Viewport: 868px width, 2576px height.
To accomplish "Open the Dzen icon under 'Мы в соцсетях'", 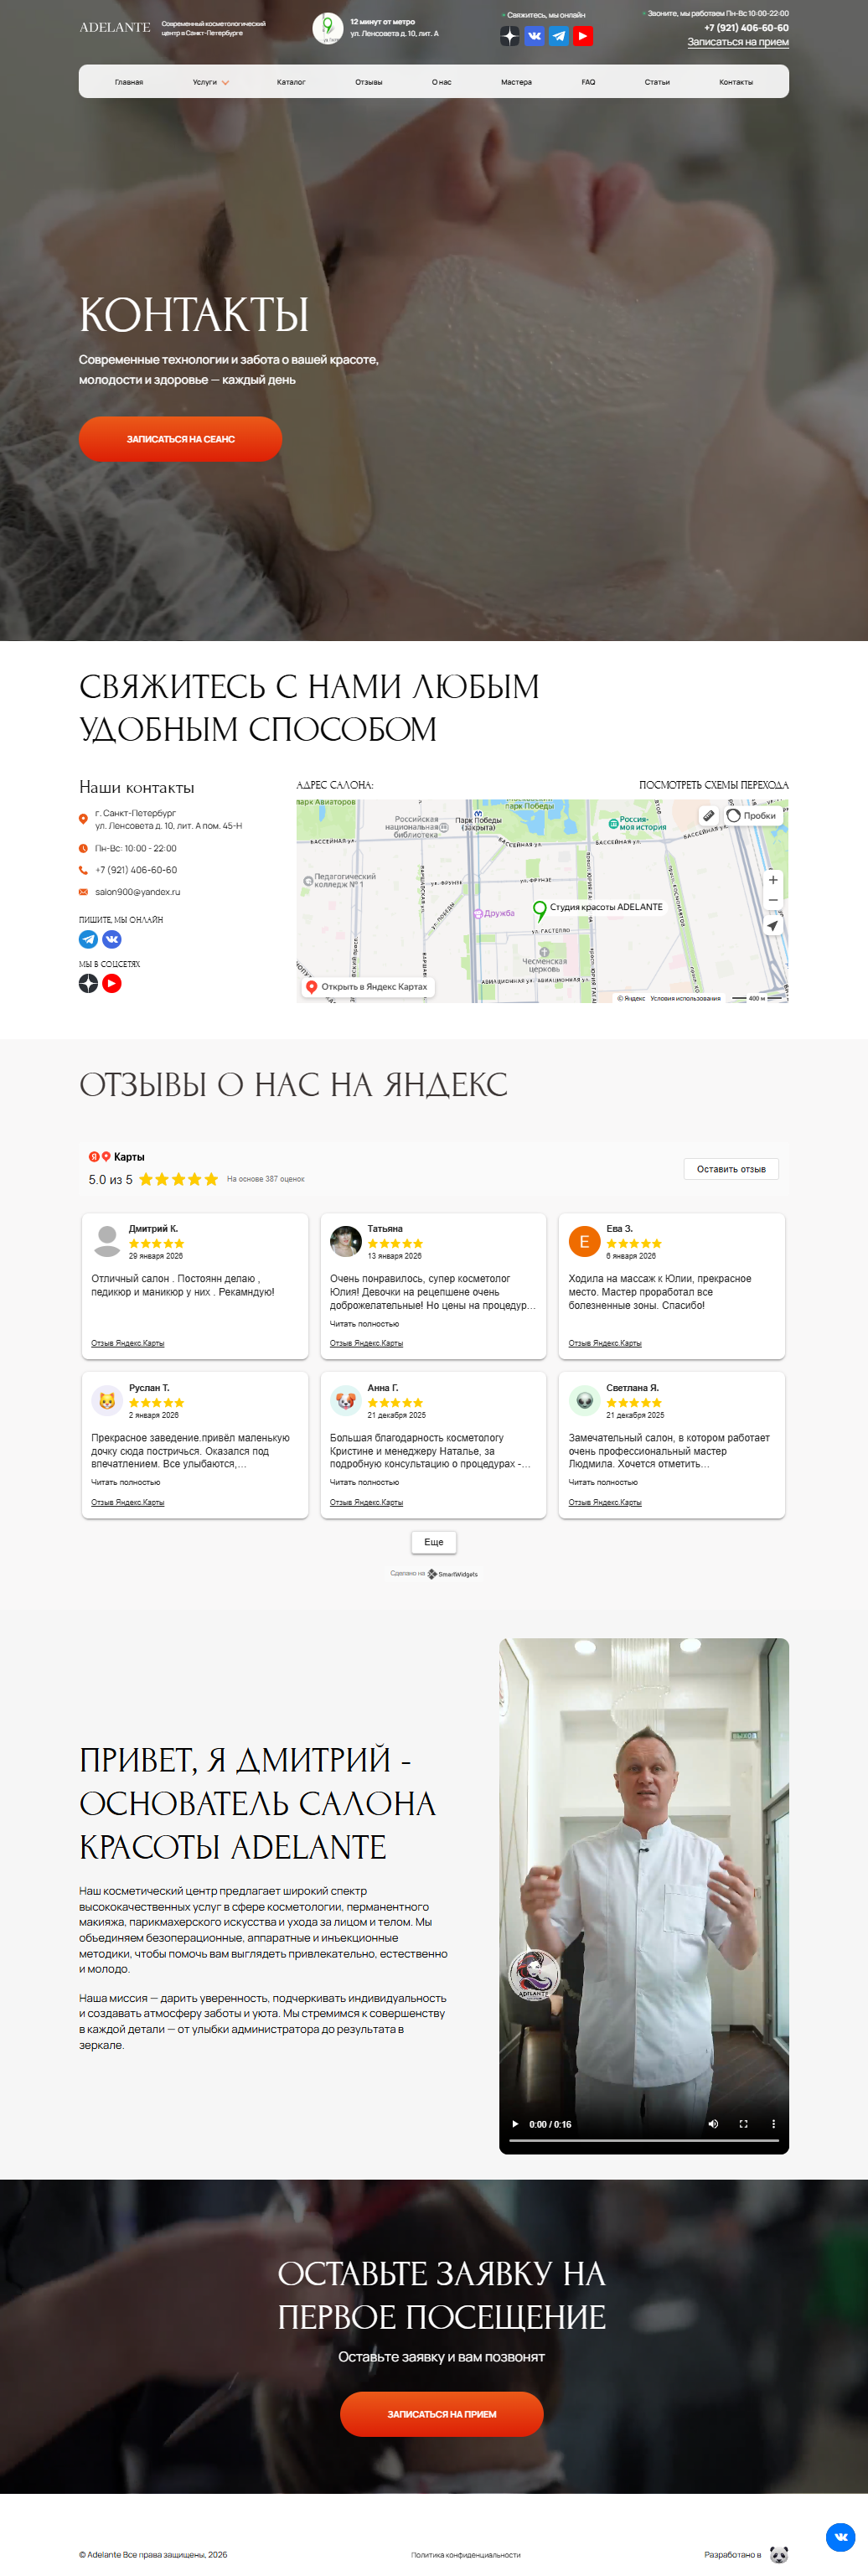I will pyautogui.click(x=88, y=983).
